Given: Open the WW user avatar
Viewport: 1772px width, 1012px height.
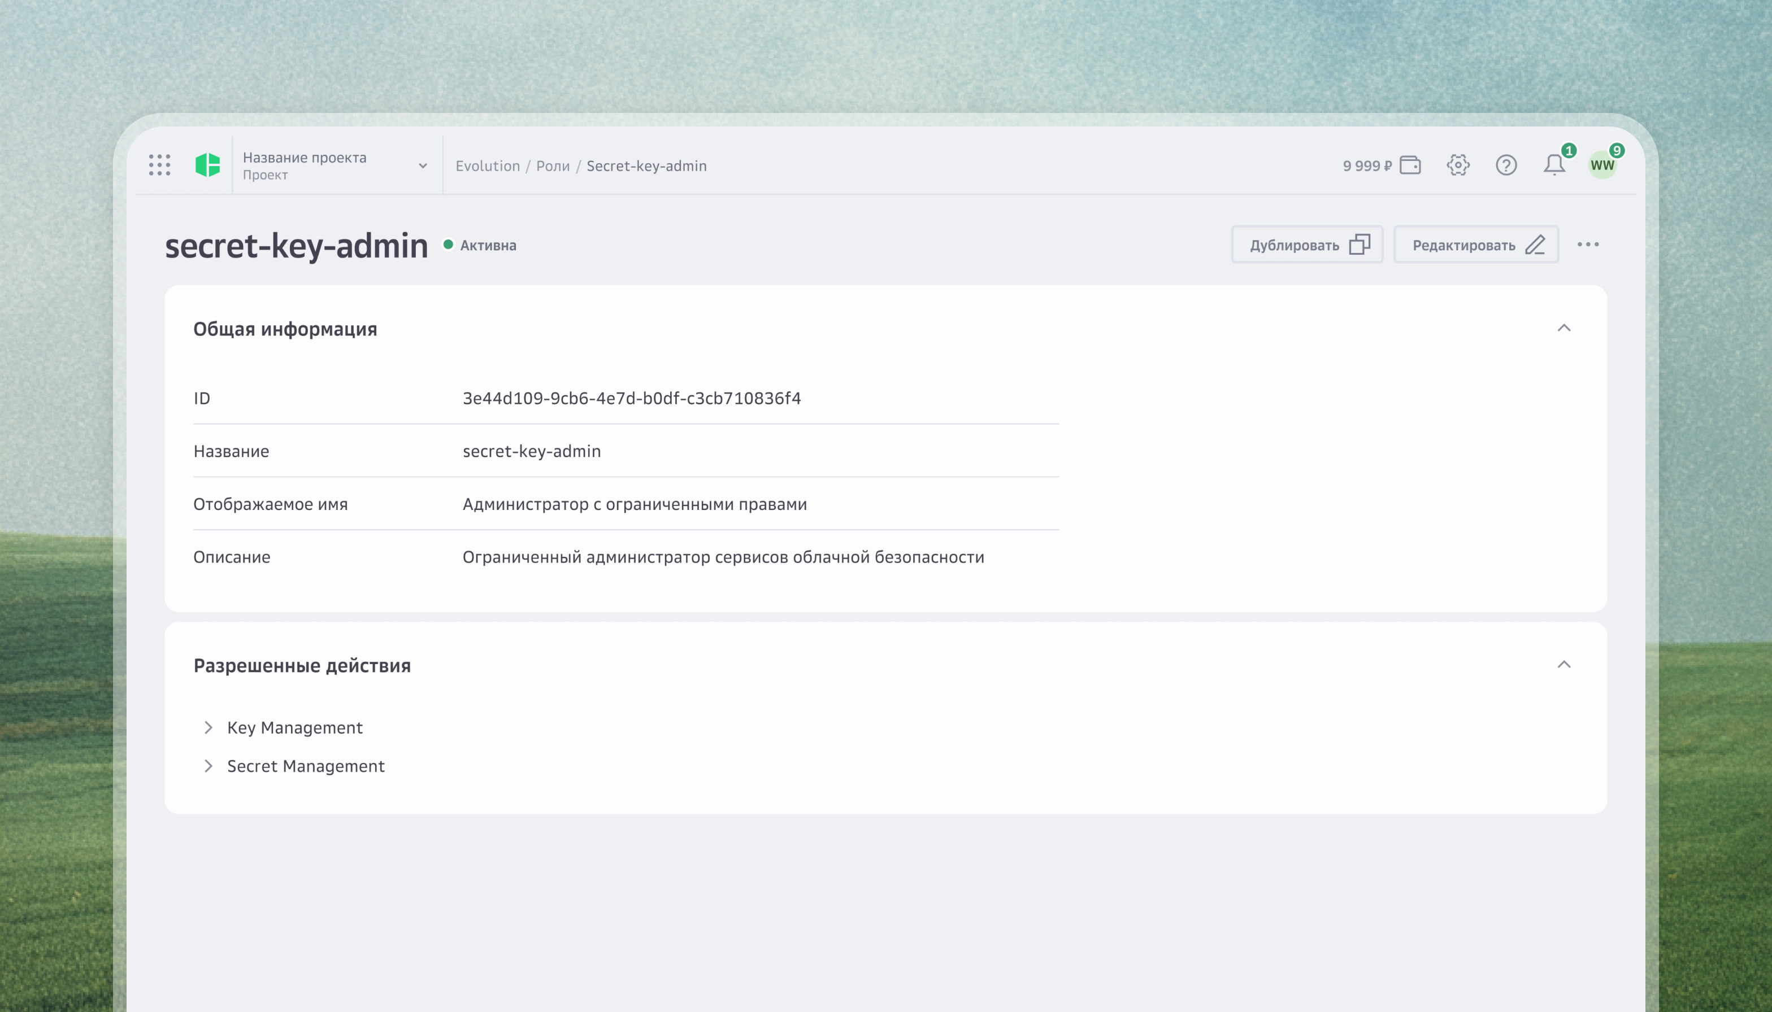Looking at the screenshot, I should [1602, 165].
